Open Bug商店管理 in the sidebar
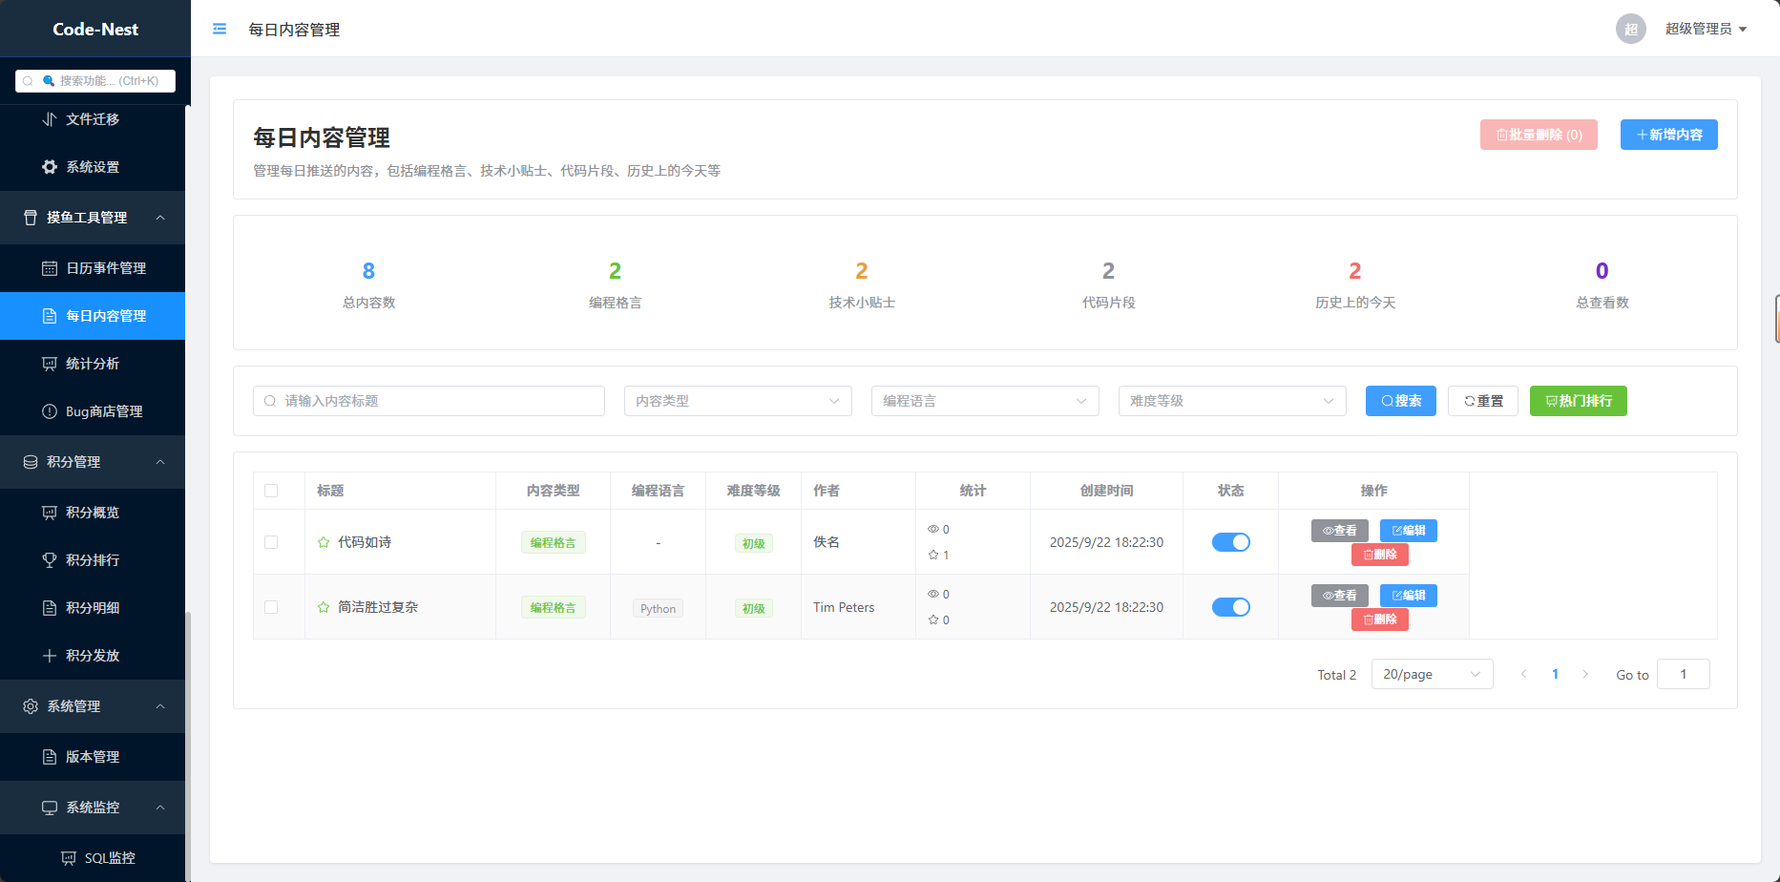1780x882 pixels. tap(103, 411)
